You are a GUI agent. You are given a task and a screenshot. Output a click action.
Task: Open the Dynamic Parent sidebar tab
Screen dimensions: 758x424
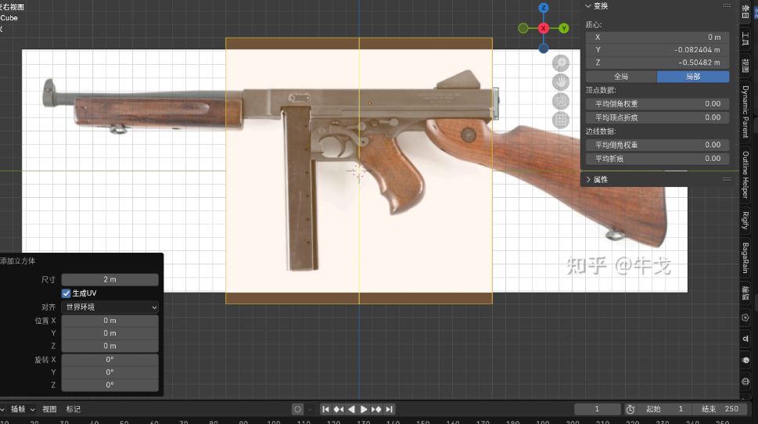pos(745,111)
